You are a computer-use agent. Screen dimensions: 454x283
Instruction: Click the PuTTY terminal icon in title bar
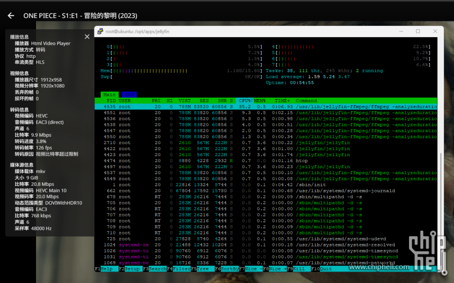pos(100,31)
